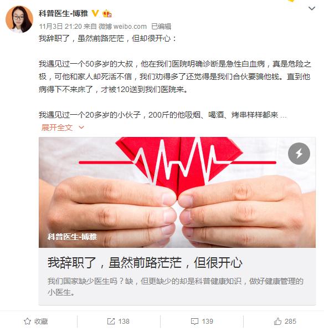Screen dimensions: 324x331
Task: Expand full text via 展开全文
Action: (x=57, y=128)
